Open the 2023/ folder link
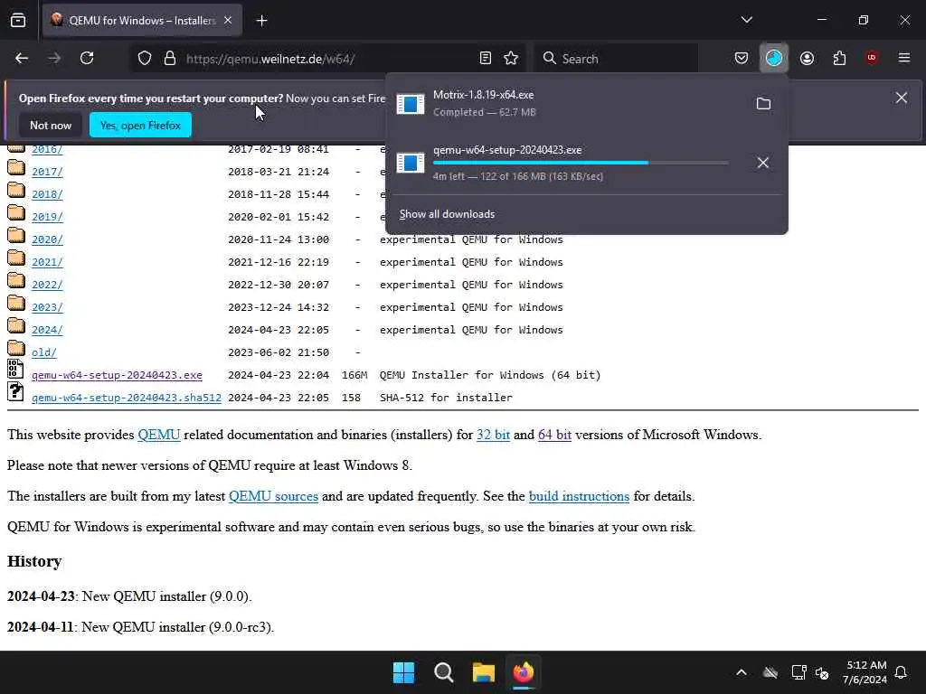The height and width of the screenshot is (694, 926). (47, 307)
